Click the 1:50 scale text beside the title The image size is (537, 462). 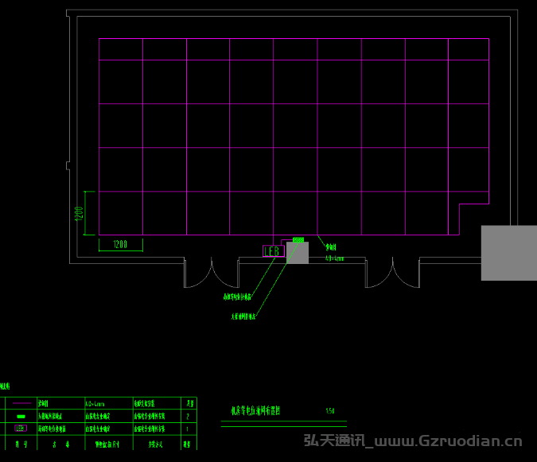tap(330, 410)
